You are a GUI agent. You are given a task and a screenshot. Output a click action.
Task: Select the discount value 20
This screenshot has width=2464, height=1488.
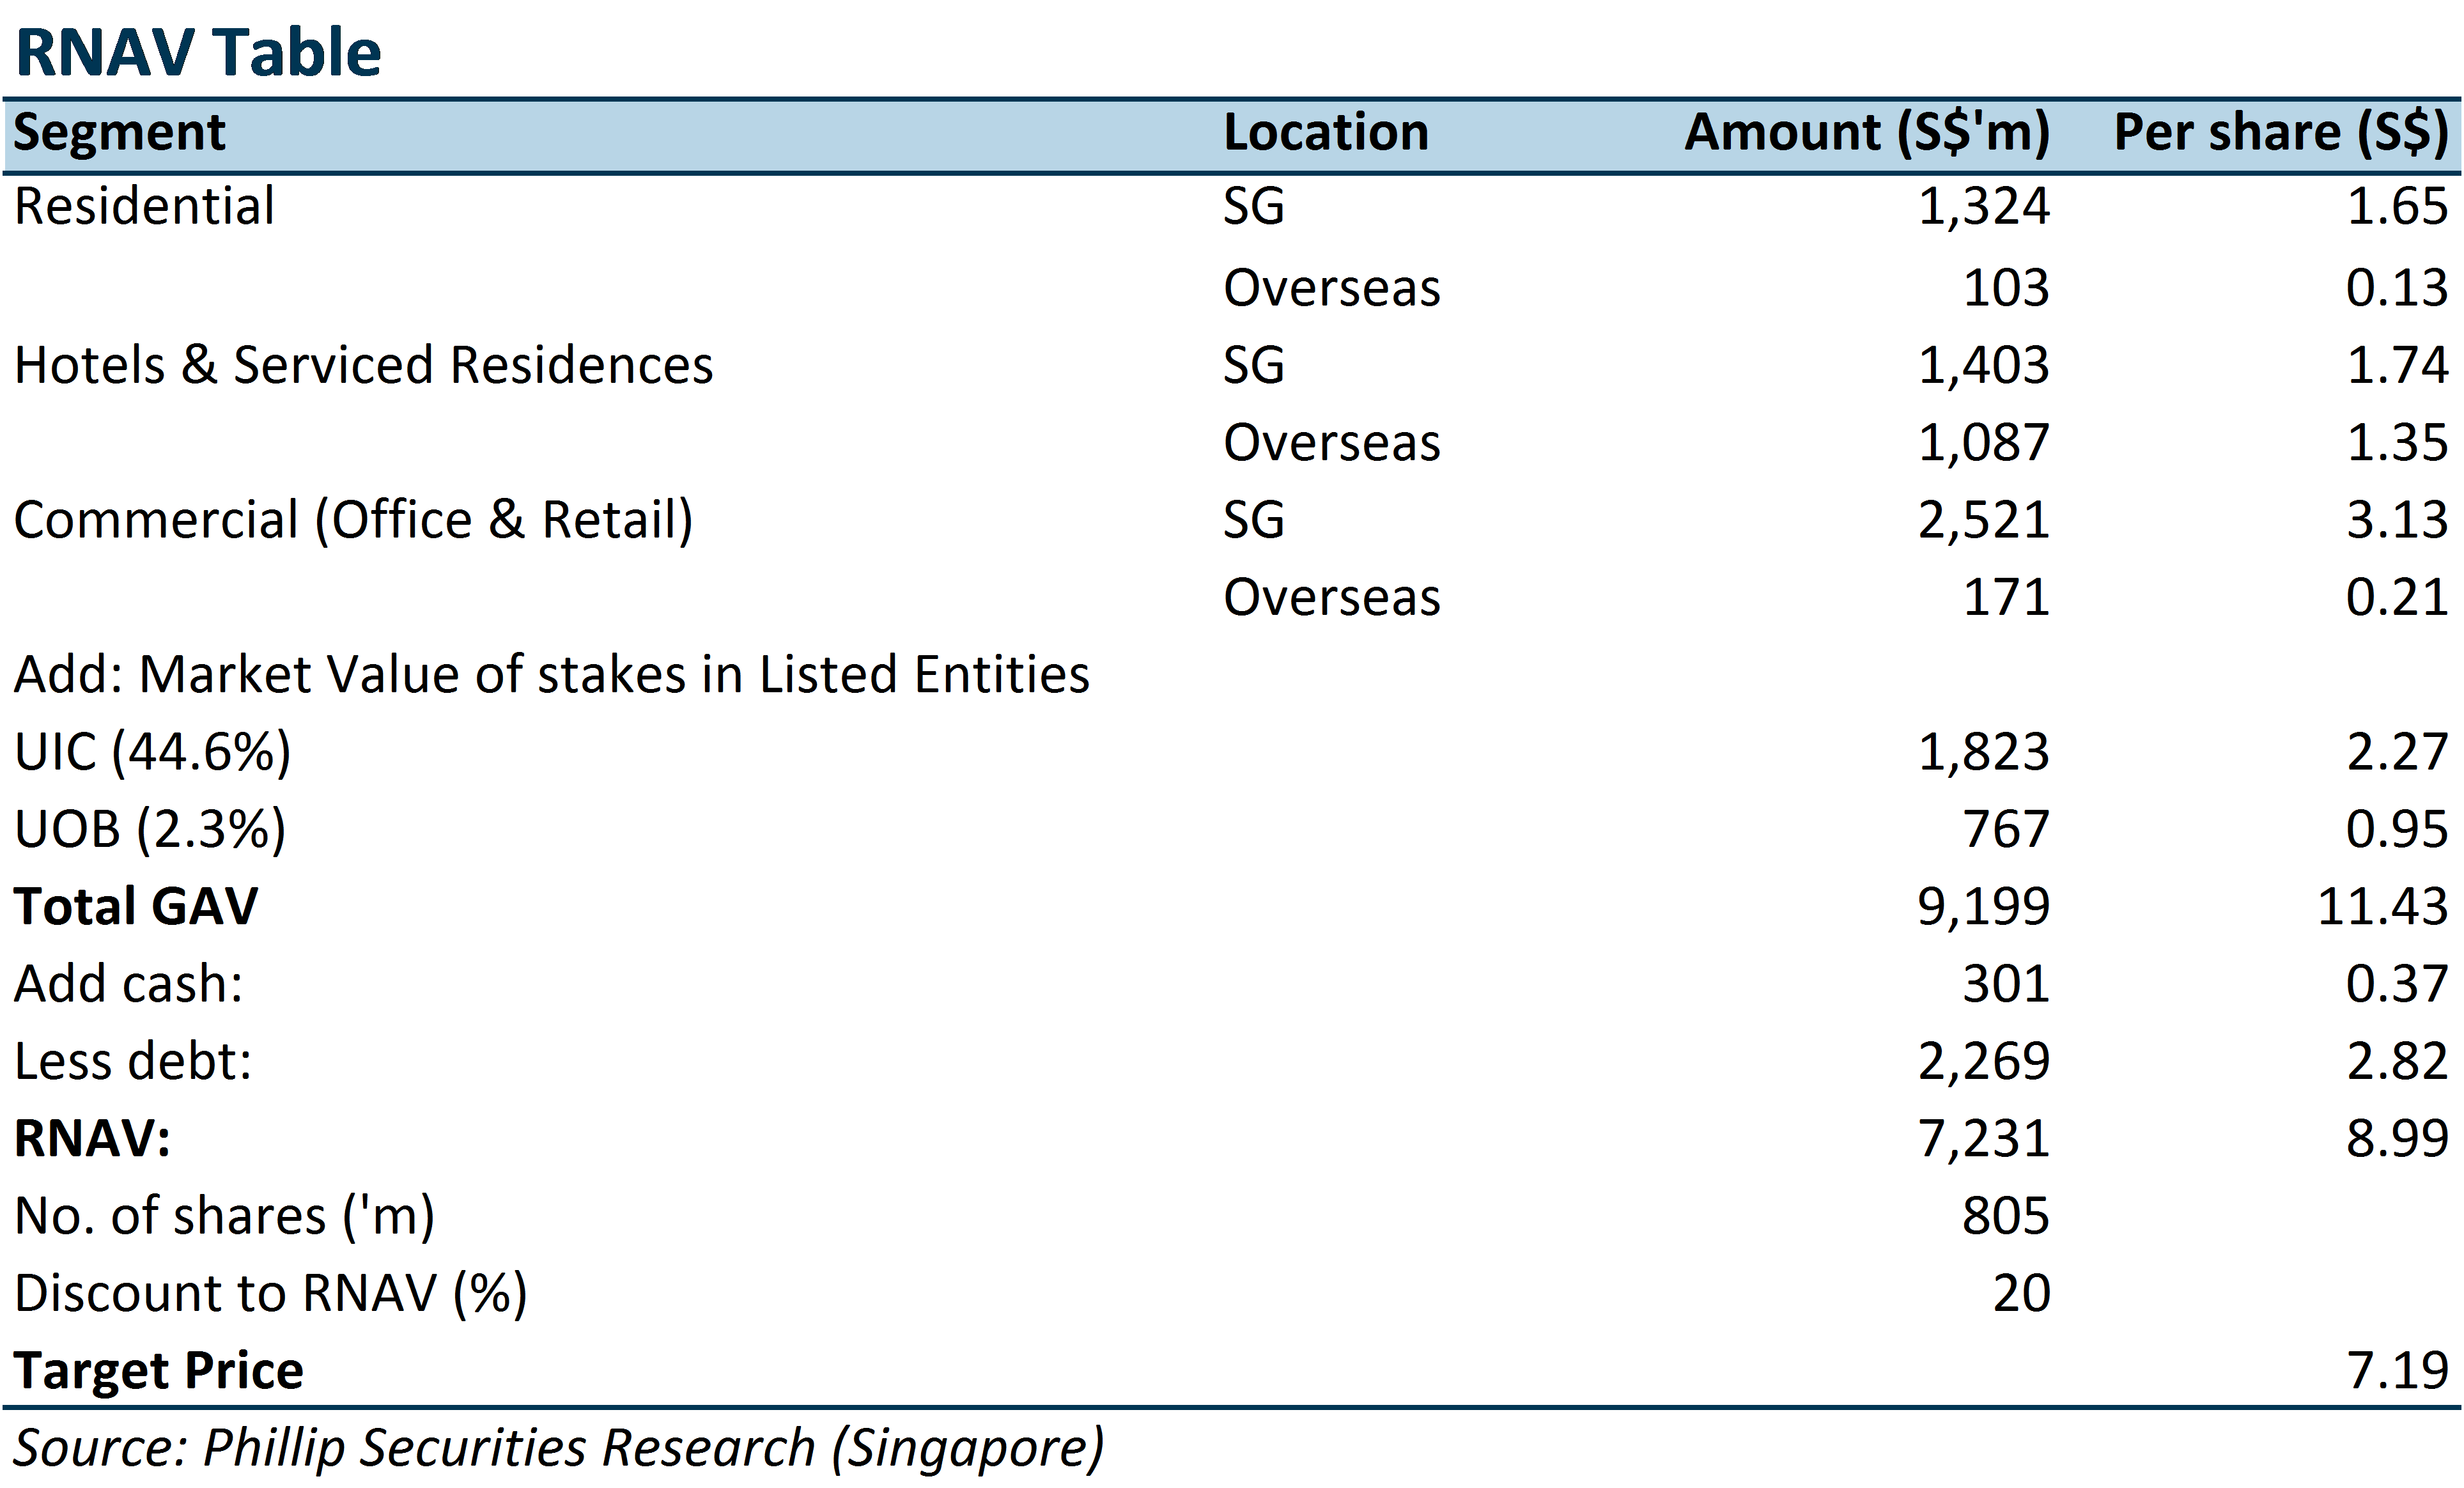coord(2021,1294)
